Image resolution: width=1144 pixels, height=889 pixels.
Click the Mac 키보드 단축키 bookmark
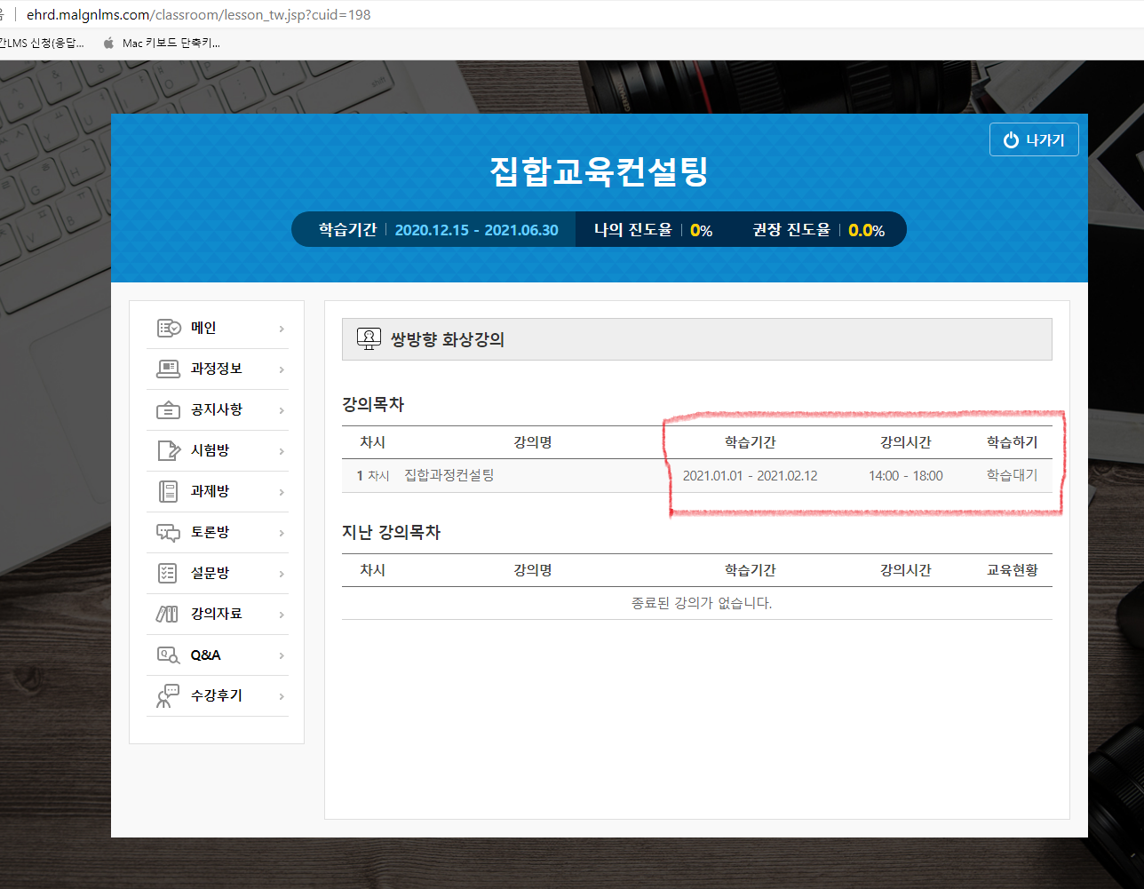coord(171,43)
